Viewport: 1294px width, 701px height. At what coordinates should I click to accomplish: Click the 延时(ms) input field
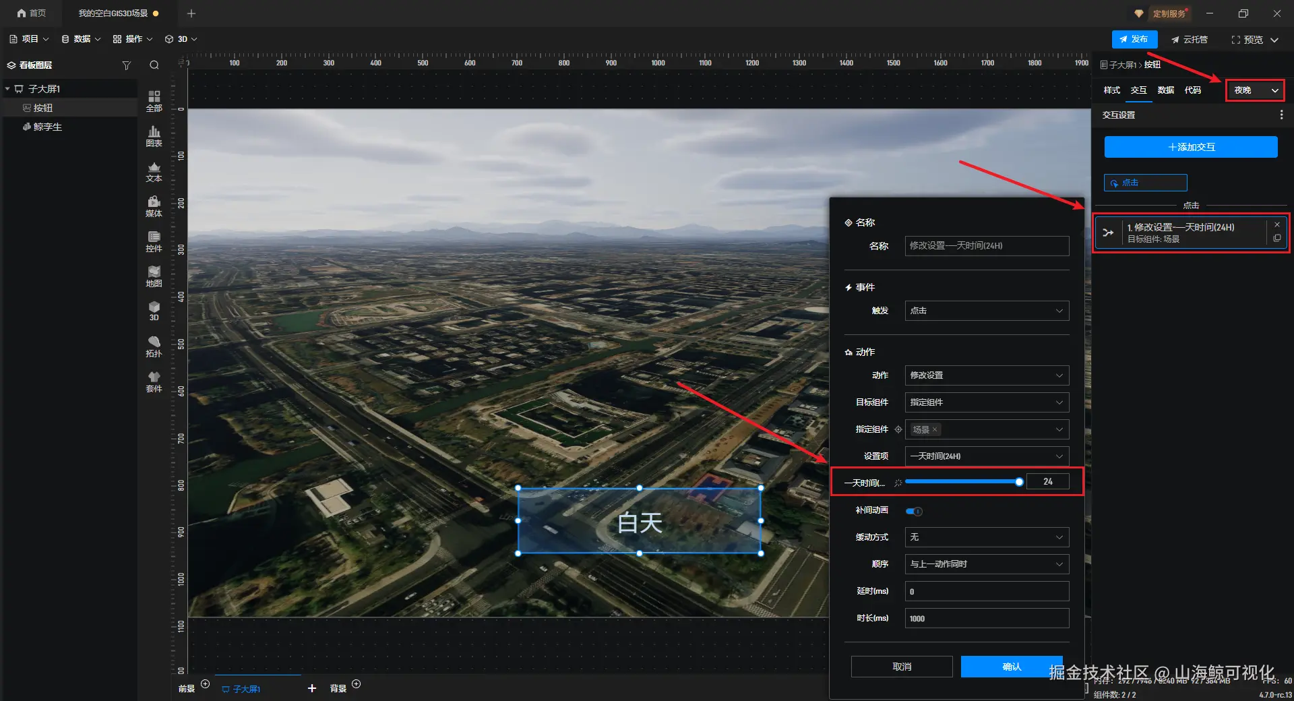(x=987, y=591)
